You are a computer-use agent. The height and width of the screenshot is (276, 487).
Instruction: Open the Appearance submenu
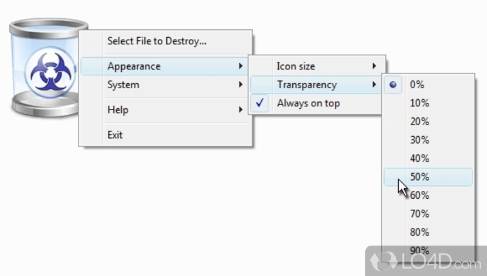point(164,66)
